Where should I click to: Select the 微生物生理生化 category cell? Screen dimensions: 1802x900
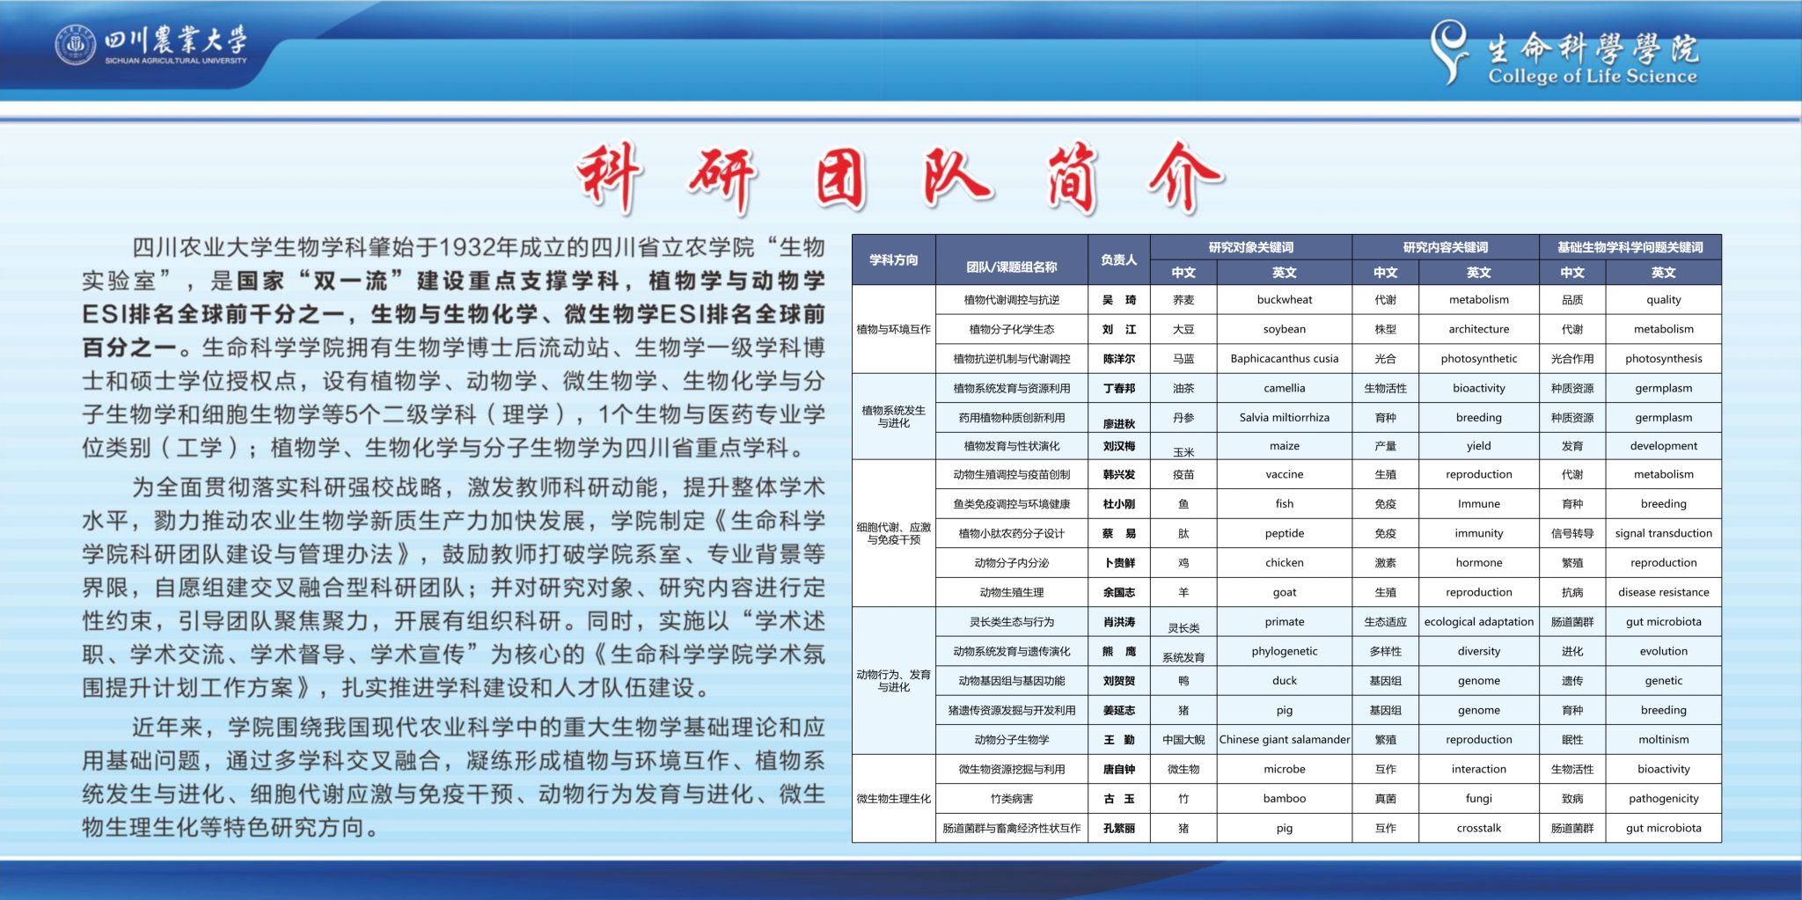pyautogui.click(x=893, y=799)
